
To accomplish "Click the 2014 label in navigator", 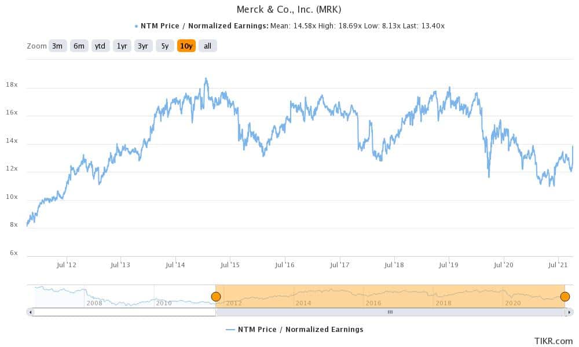I will (303, 303).
